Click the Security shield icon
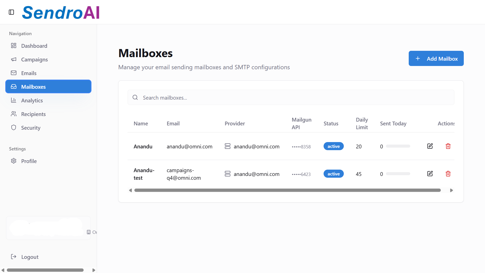This screenshot has height=273, width=485. tap(14, 127)
